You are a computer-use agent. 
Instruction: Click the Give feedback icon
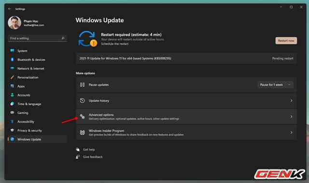click(x=78, y=157)
